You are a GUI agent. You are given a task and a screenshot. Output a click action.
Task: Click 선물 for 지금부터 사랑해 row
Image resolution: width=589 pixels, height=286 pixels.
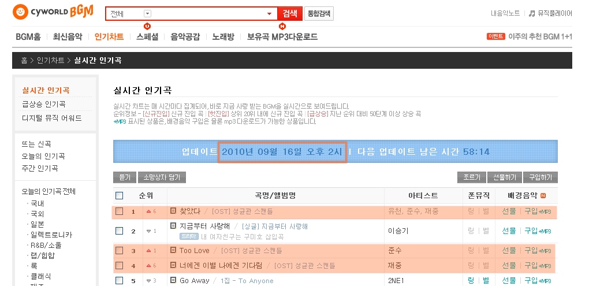[x=509, y=231]
